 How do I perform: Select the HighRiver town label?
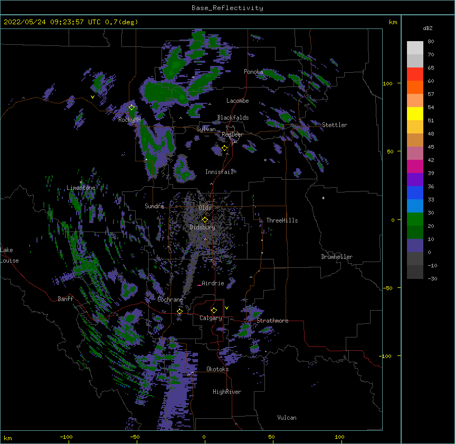pos(227,392)
